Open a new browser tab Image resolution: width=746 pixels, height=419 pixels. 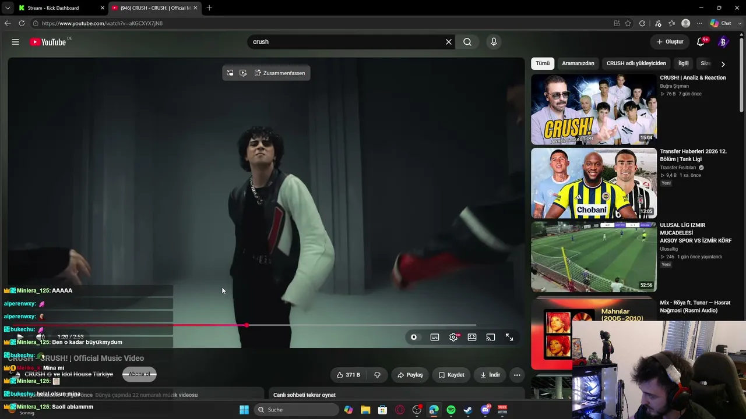click(209, 8)
